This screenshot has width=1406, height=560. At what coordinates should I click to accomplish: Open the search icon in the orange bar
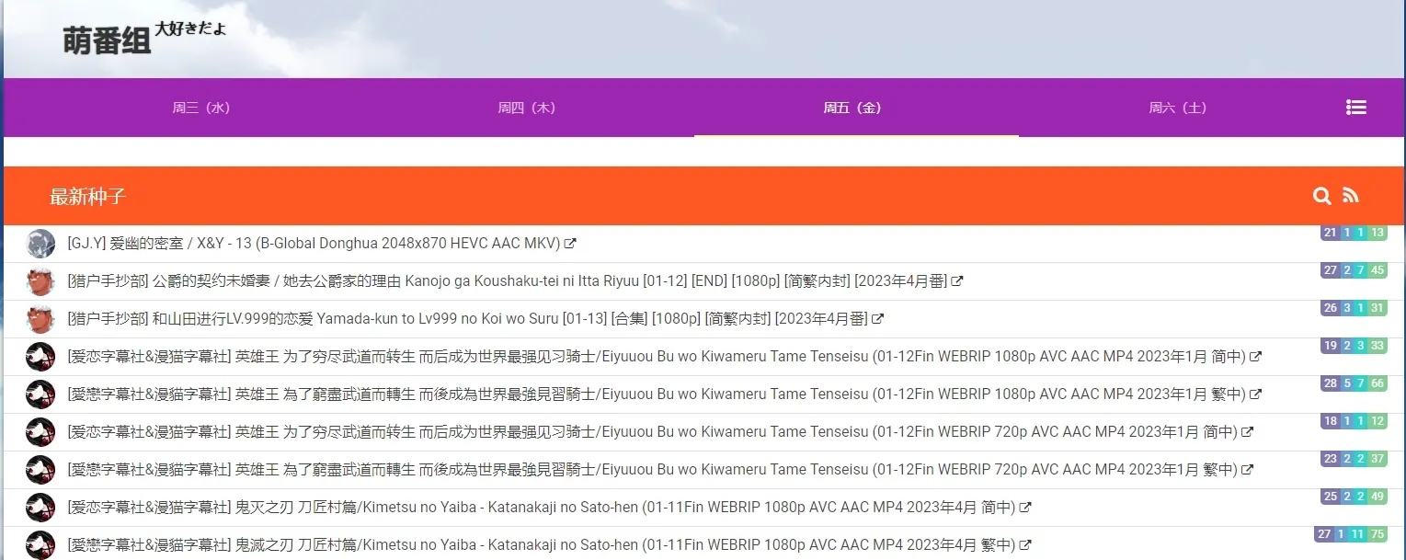click(x=1321, y=196)
